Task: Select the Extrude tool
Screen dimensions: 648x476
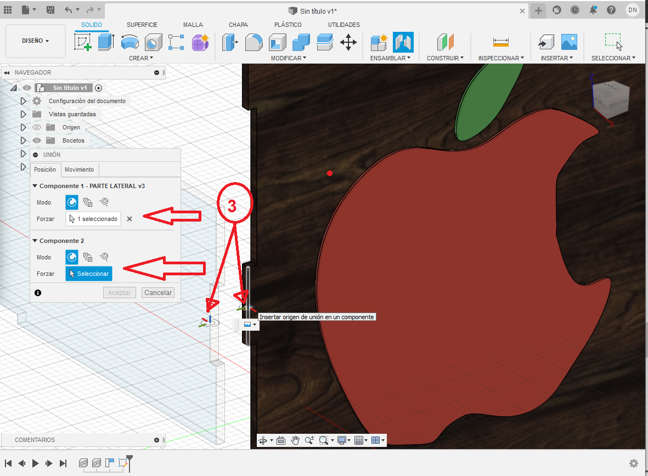Action: tap(106, 42)
